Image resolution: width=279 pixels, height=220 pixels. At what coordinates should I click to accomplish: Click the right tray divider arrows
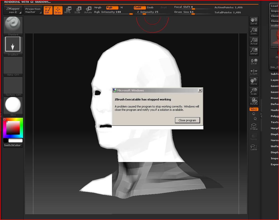[x=261, y=115]
